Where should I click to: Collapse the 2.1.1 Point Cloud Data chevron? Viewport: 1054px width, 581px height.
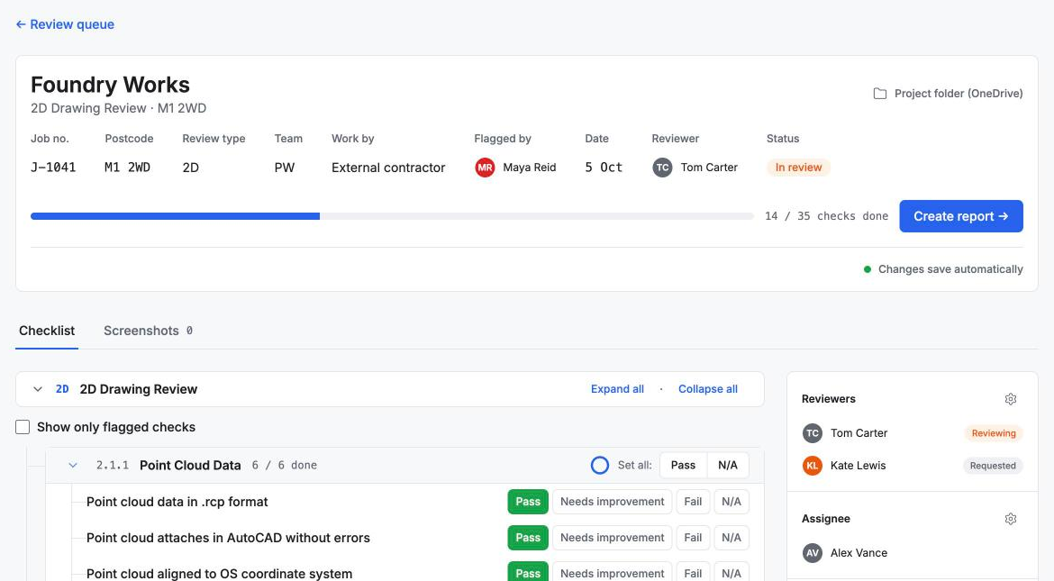(73, 466)
